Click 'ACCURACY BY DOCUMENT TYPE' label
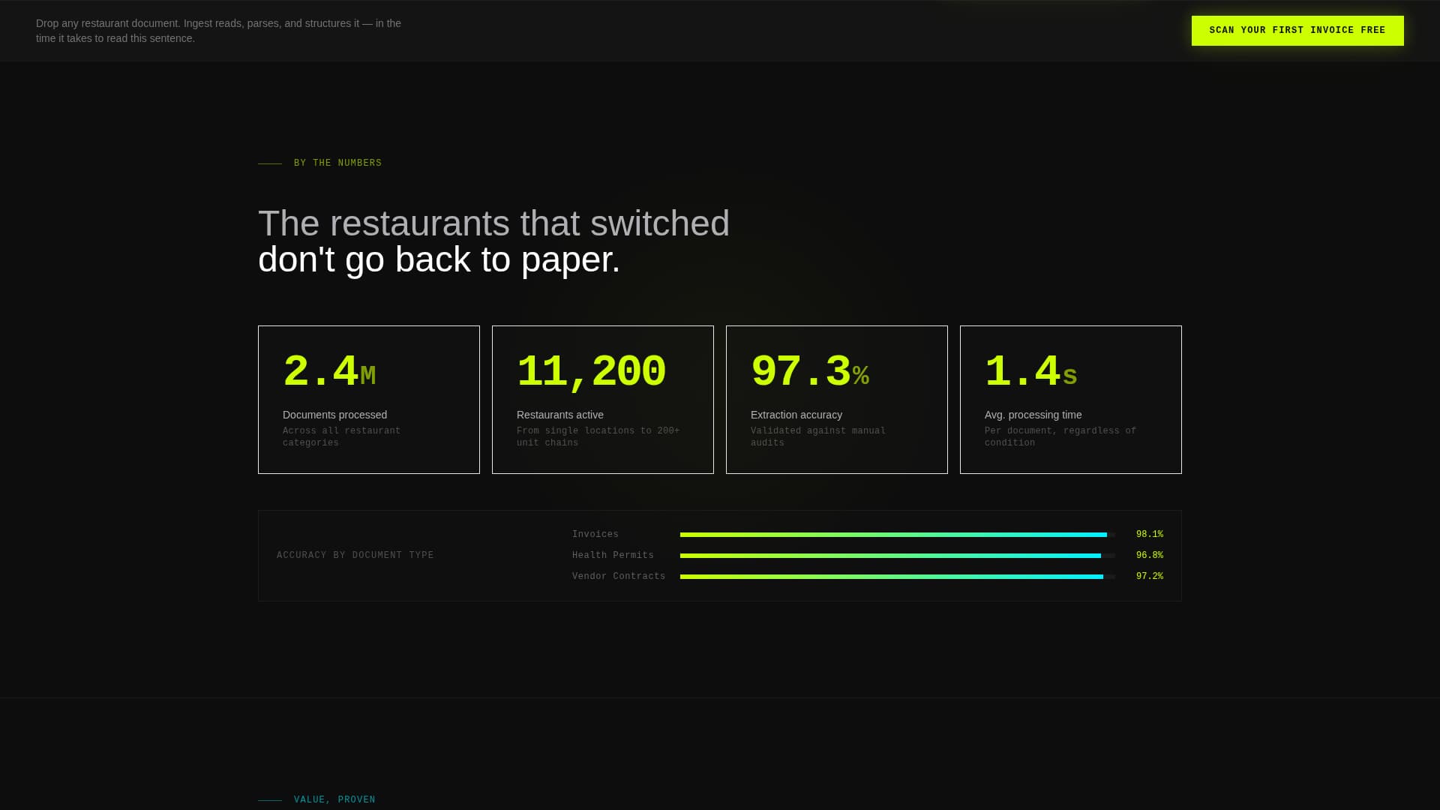1440x810 pixels. [355, 556]
